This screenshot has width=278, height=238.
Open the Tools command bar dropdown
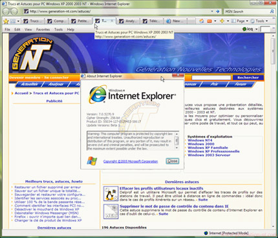(x=259, y=21)
